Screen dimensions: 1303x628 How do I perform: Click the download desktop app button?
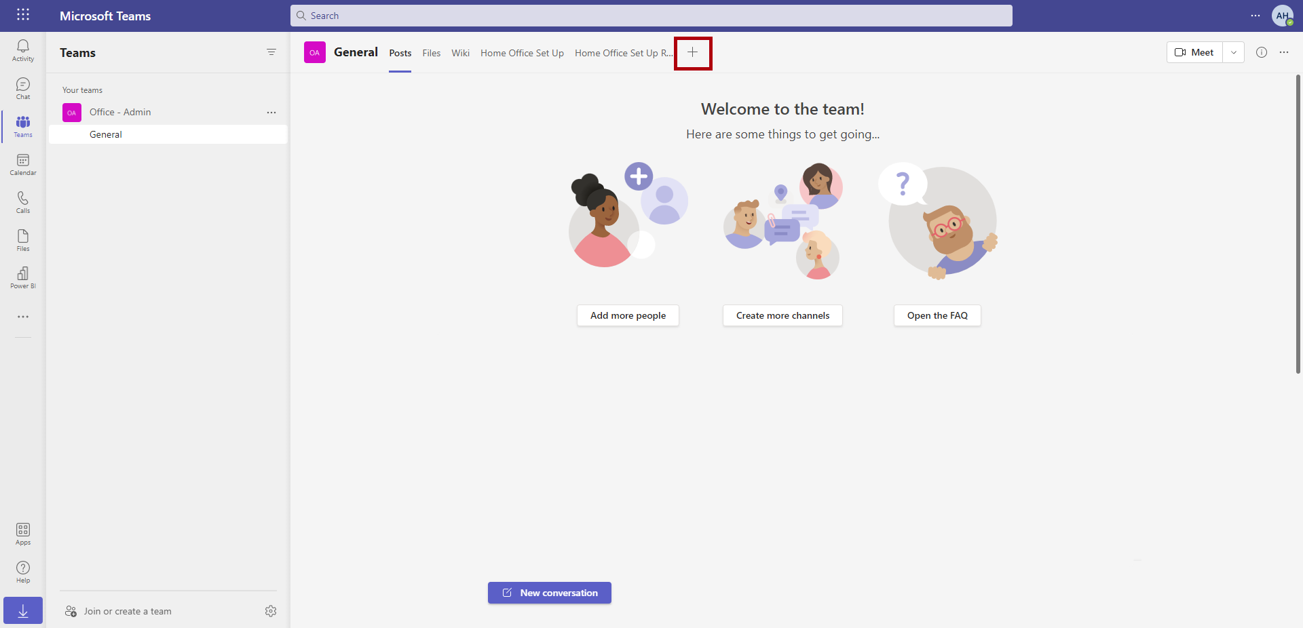point(23,610)
